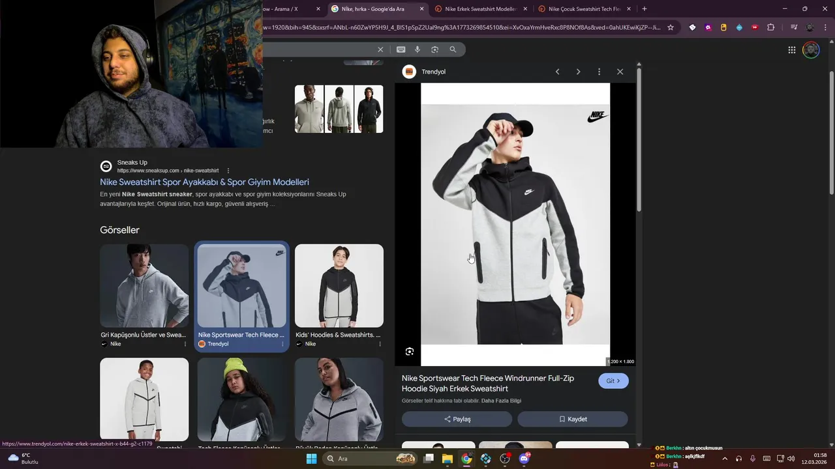Open options menu for Sneaks Up result
Image resolution: width=835 pixels, height=469 pixels.
(x=228, y=171)
